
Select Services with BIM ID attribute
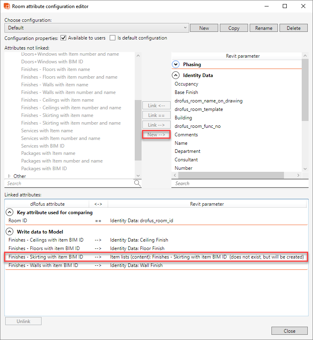coord(43,146)
